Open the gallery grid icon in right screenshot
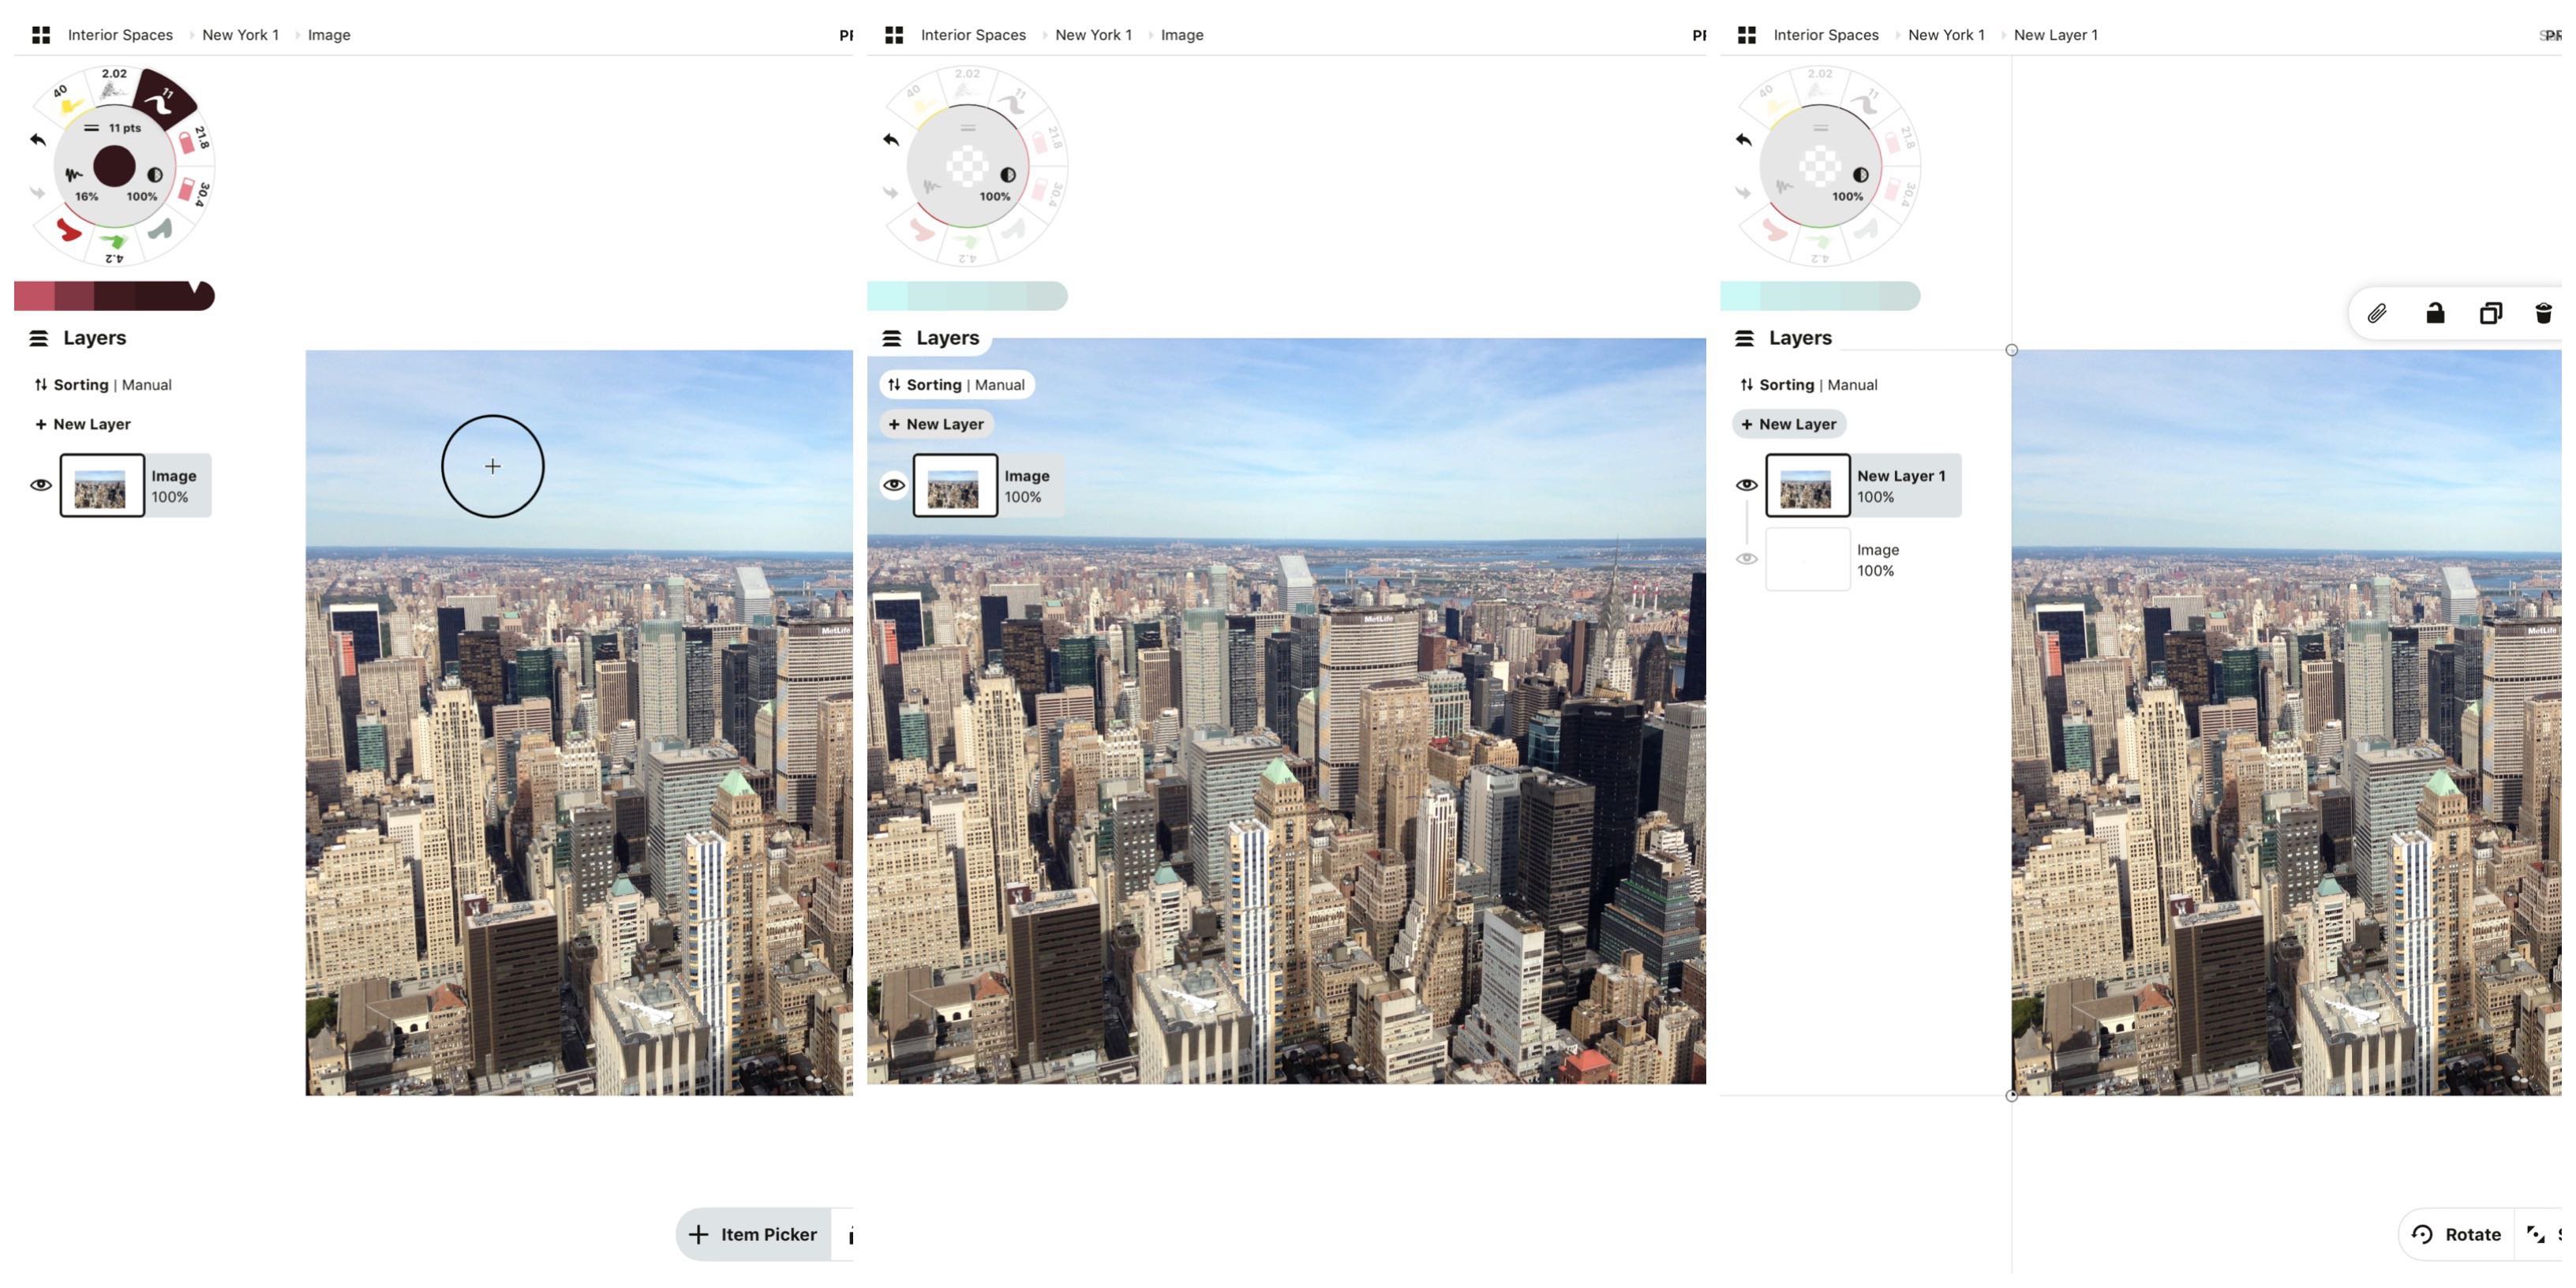 tap(1747, 35)
